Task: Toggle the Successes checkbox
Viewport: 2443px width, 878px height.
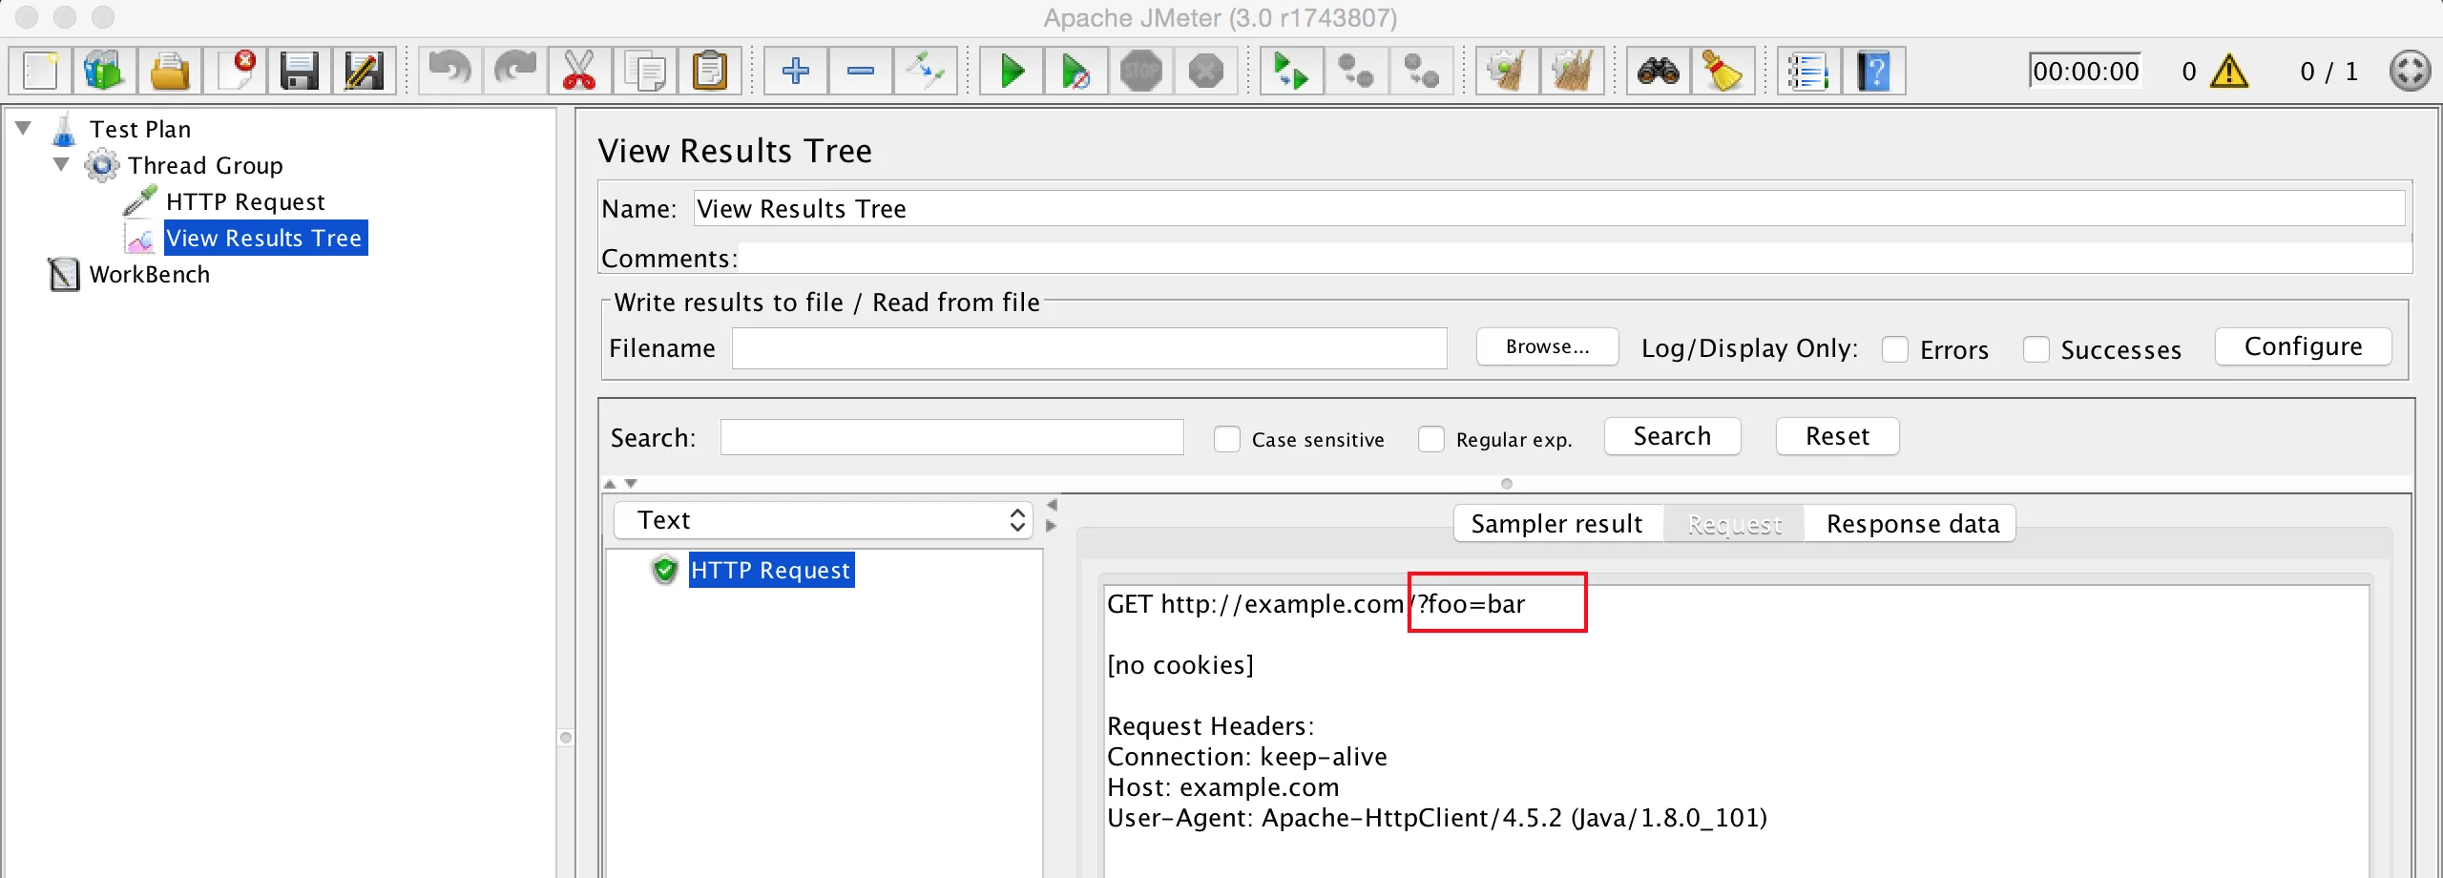Action: tap(2036, 349)
